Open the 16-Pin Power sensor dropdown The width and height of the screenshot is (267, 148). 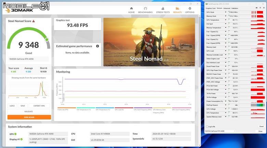pos(226,94)
